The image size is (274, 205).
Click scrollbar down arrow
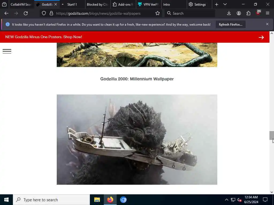[272, 192]
